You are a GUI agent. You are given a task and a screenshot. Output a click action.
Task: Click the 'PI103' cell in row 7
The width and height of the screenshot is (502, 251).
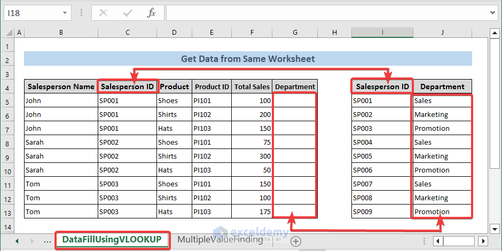pos(212,128)
